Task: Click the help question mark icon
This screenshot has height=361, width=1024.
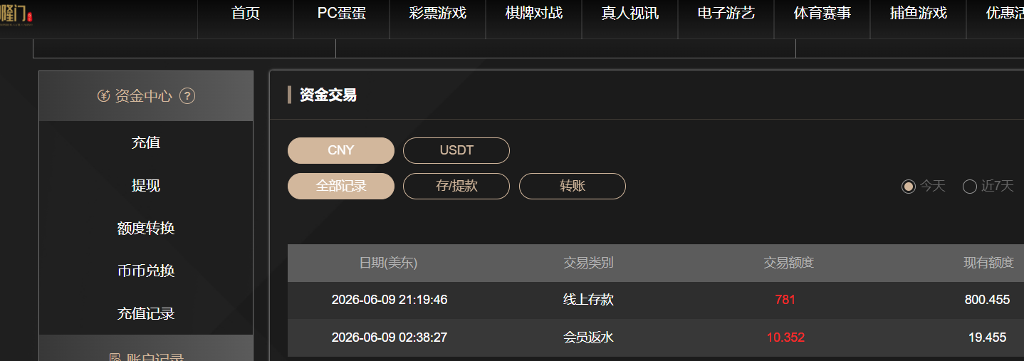Action: point(187,95)
